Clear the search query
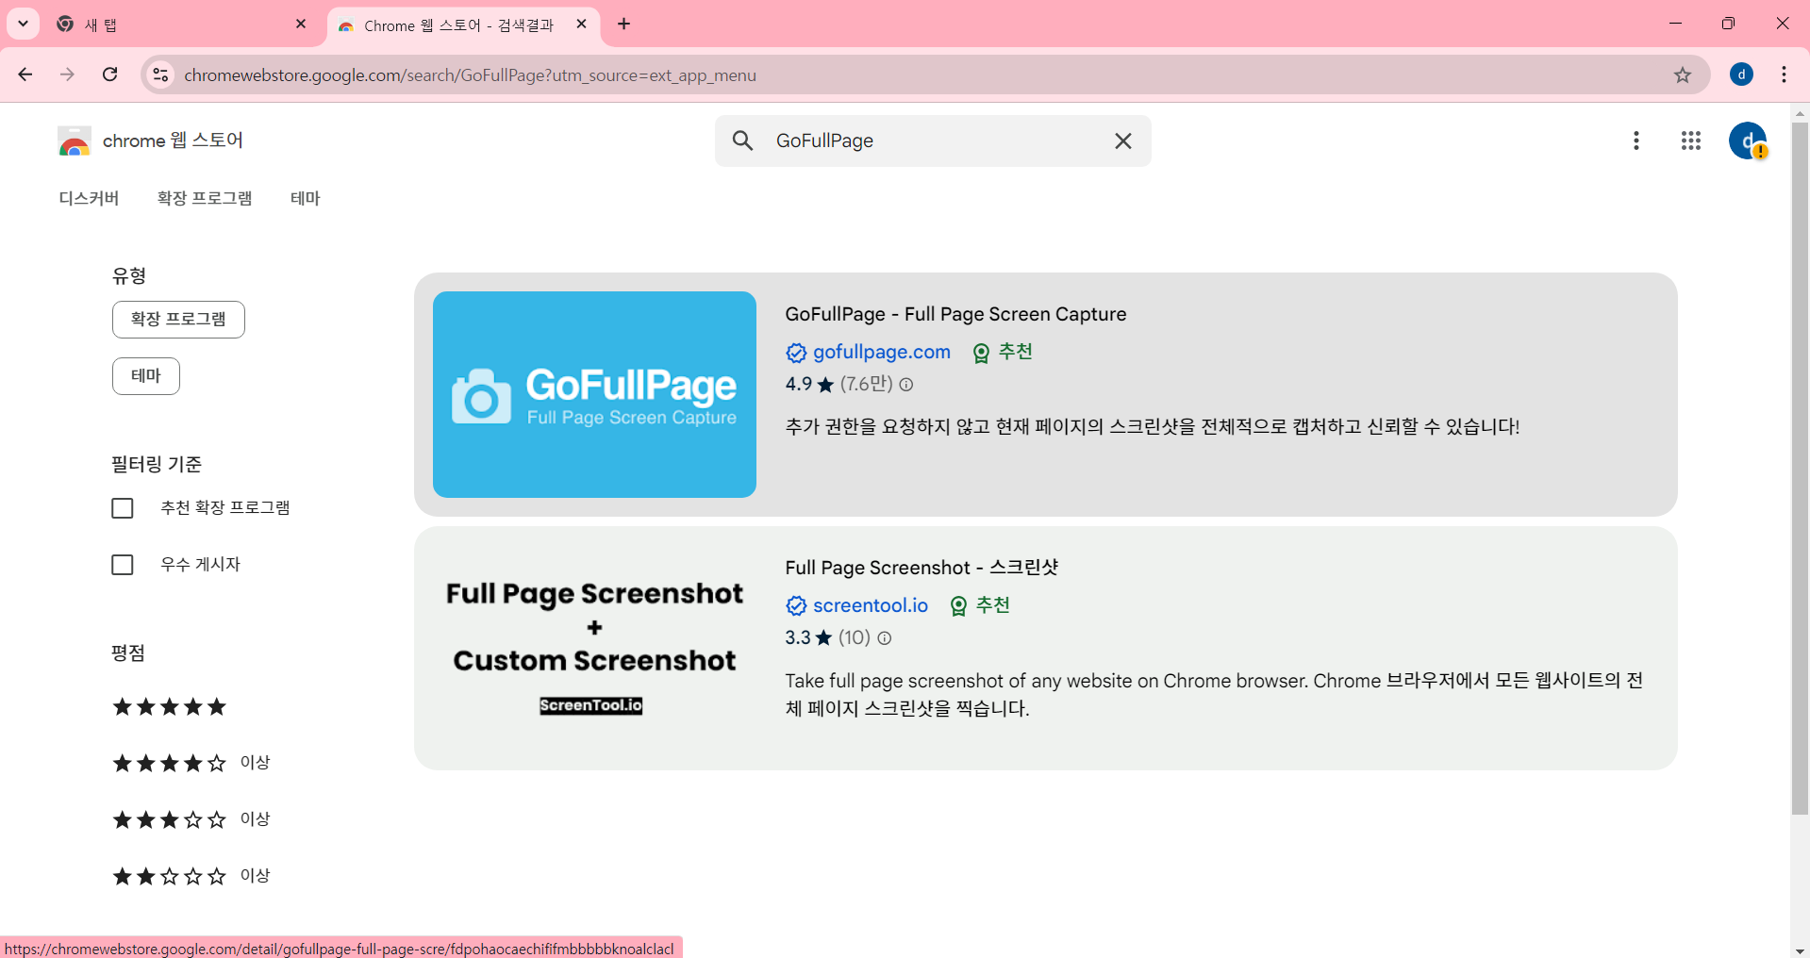Screen dimensions: 1810x958 pyautogui.click(x=1123, y=140)
